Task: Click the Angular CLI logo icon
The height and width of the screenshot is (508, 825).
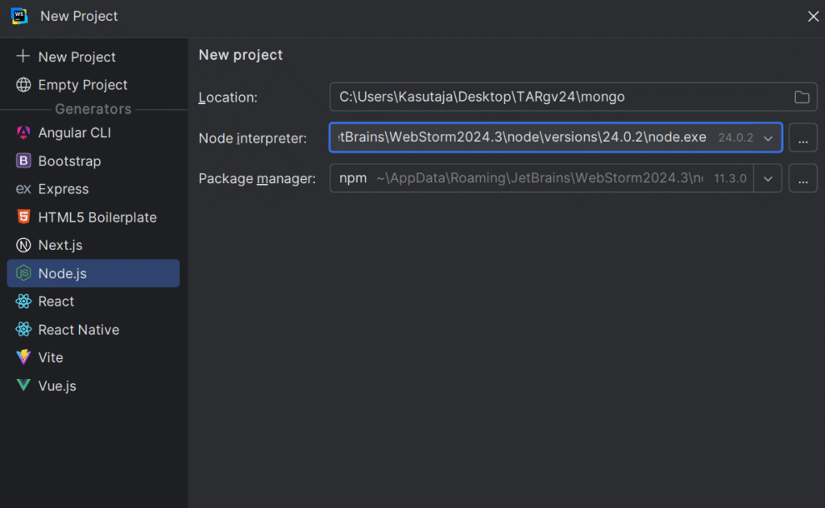Action: pos(23,133)
